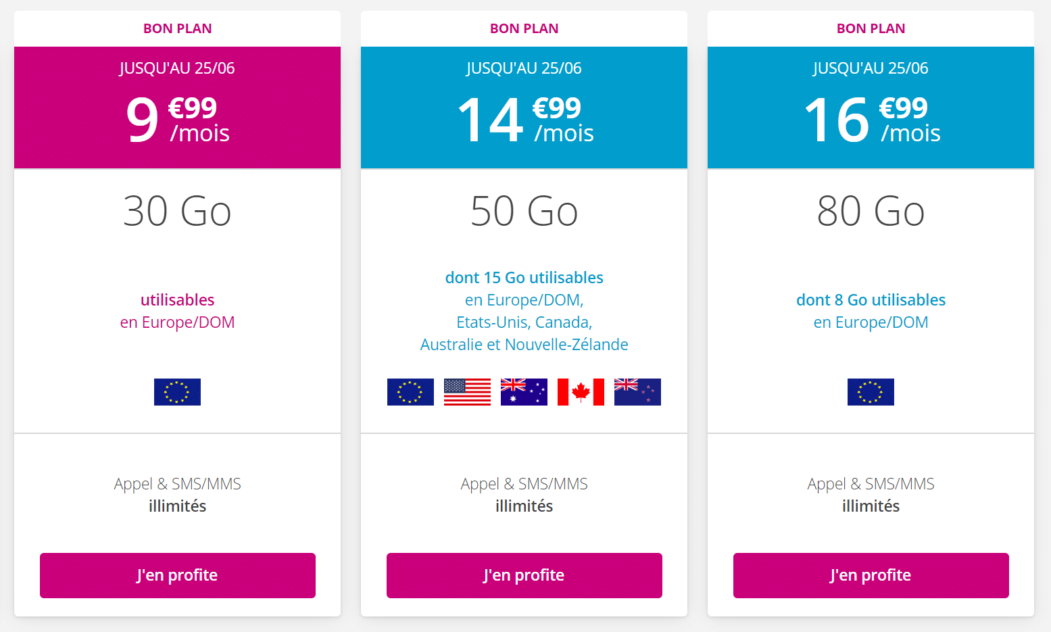
Task: Click the New Zealand flag icon
Action: tap(637, 392)
